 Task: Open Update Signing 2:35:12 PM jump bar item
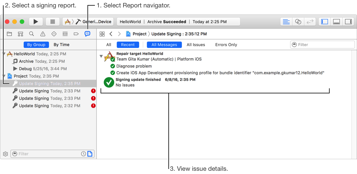pos(179,34)
